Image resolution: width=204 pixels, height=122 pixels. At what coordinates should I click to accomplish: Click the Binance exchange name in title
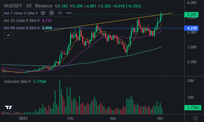coord(44,6)
